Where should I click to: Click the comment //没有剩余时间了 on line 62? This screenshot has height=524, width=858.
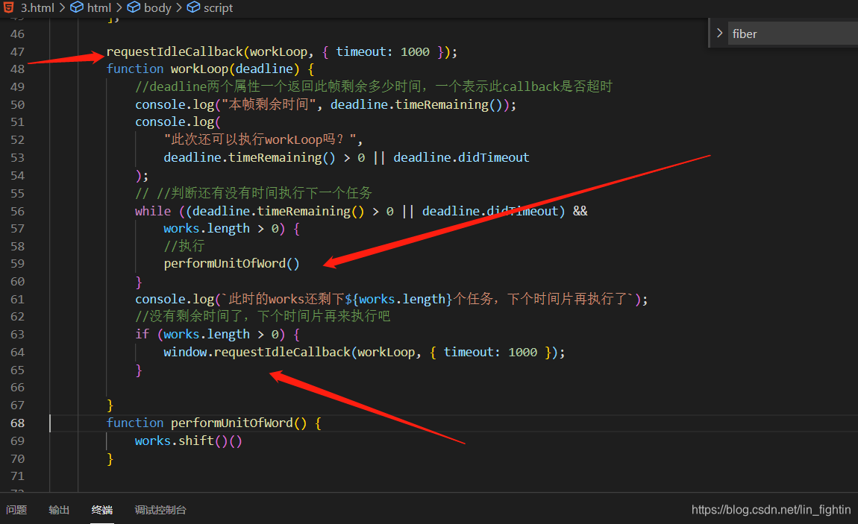click(x=263, y=316)
